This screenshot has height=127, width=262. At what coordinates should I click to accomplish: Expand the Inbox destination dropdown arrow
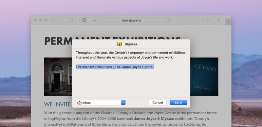[123, 103]
